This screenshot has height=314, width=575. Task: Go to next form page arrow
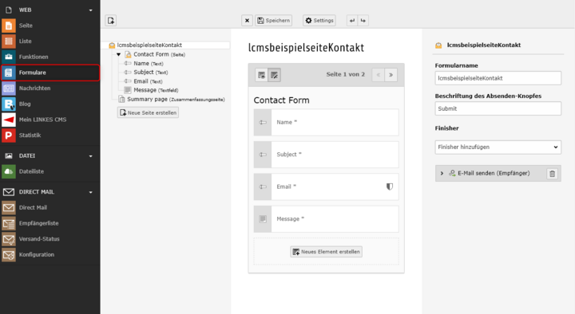[391, 75]
